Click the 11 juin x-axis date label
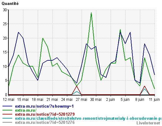The height and width of the screenshot is (126, 162). click(x=154, y=100)
